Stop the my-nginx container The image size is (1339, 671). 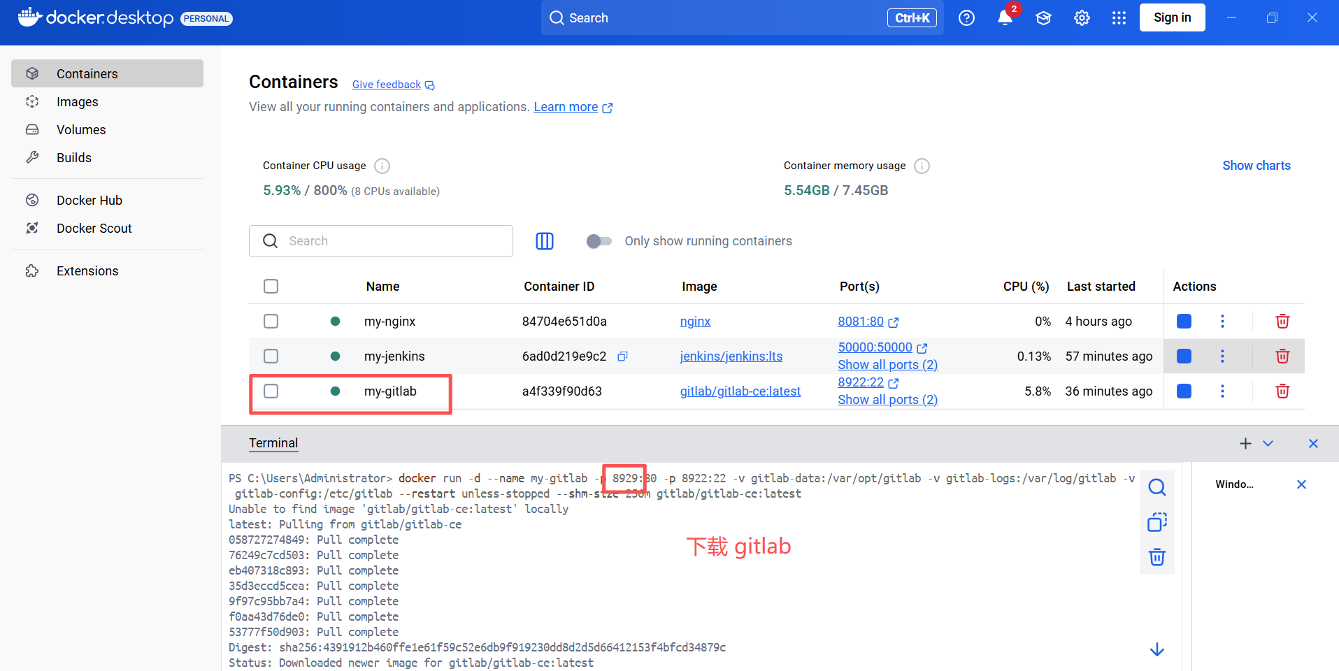(1184, 322)
